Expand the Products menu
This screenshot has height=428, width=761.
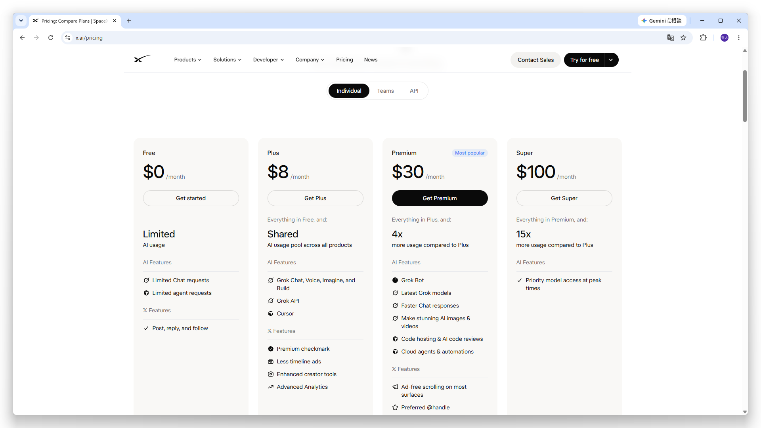pos(188,59)
